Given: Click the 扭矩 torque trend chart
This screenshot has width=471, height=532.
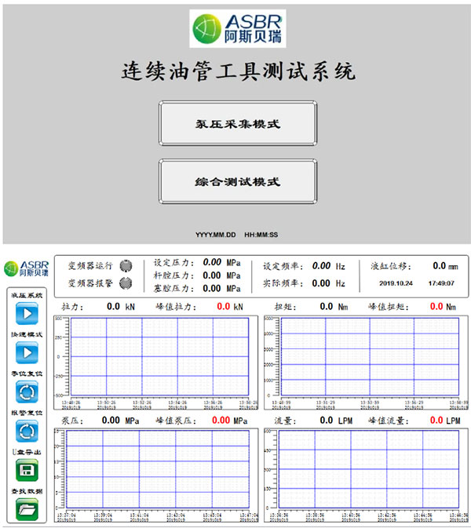Looking at the screenshot, I should (371, 358).
